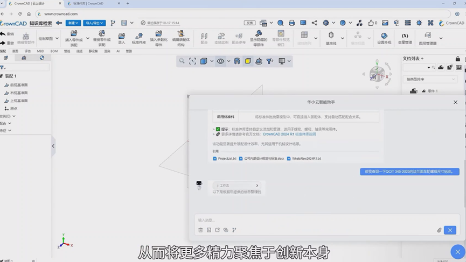The width and height of the screenshot is (466, 262).
Task: Open 变量管理 (X) variable manager
Action: (x=405, y=38)
